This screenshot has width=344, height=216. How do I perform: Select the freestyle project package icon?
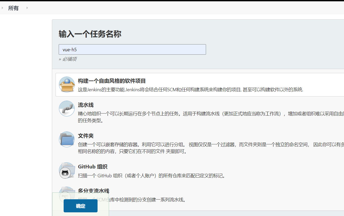tap(67, 85)
